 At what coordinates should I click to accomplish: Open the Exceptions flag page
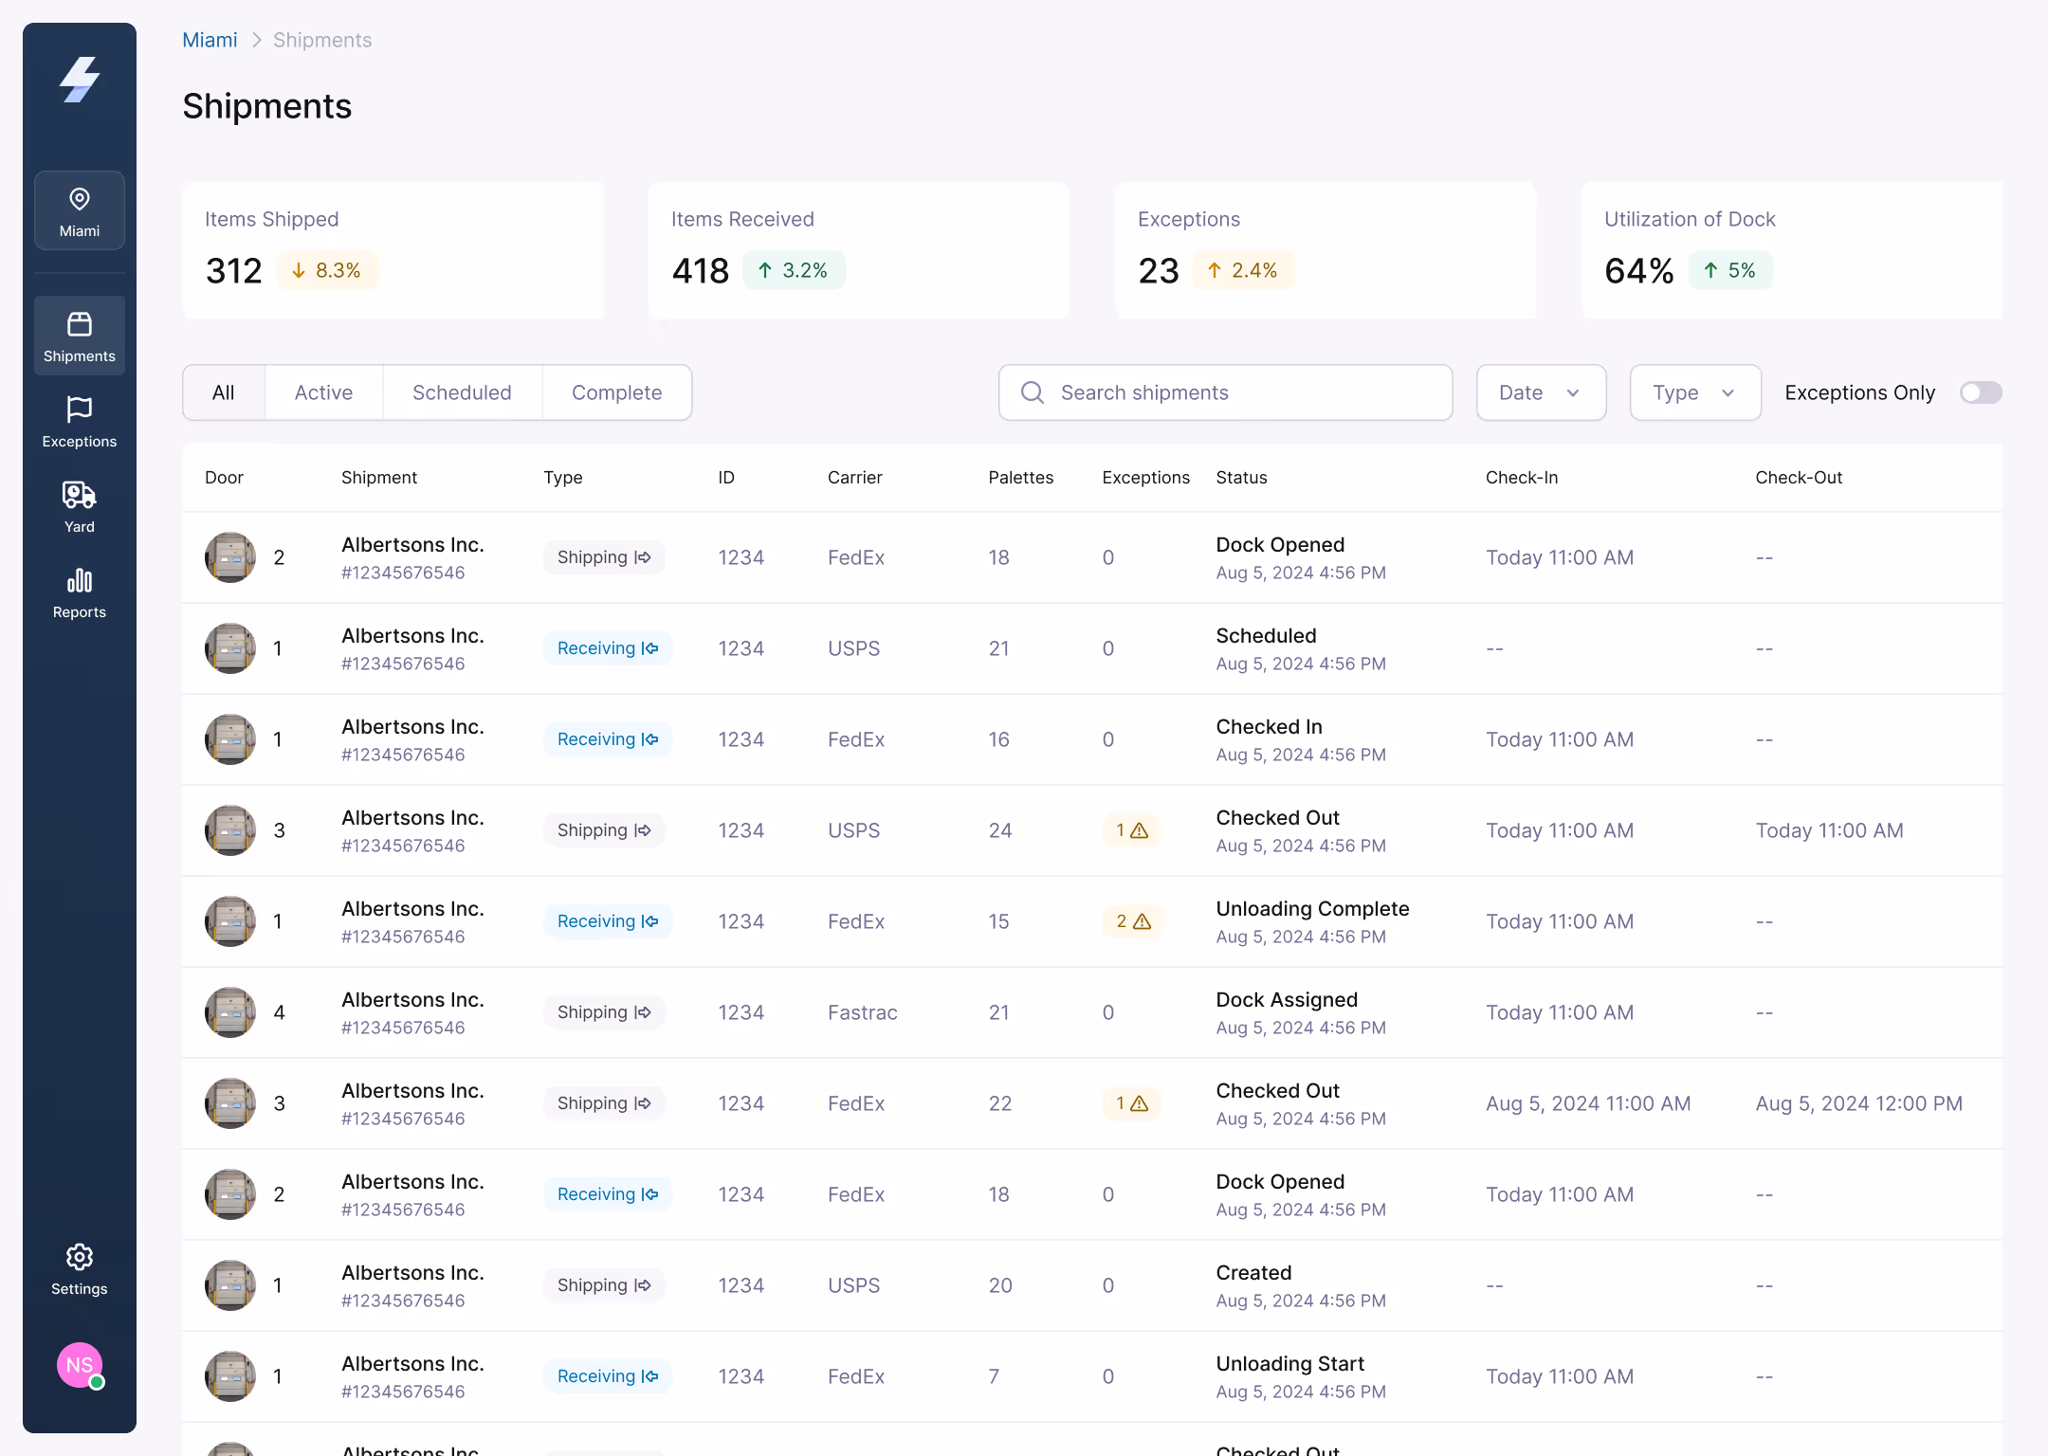click(x=80, y=422)
